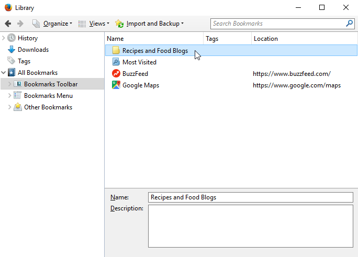The width and height of the screenshot is (358, 257).
Task: Click the Google Maps bookmark favicon
Action: click(116, 85)
